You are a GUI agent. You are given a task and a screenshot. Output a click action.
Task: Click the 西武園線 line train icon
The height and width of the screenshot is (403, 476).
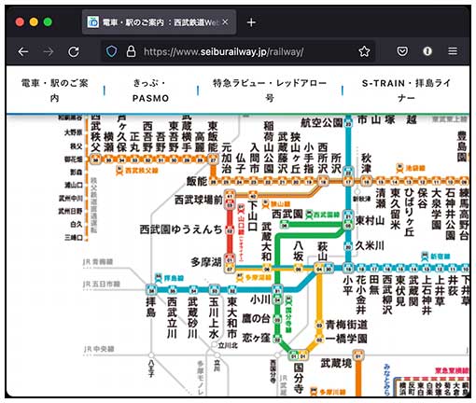[x=309, y=215]
